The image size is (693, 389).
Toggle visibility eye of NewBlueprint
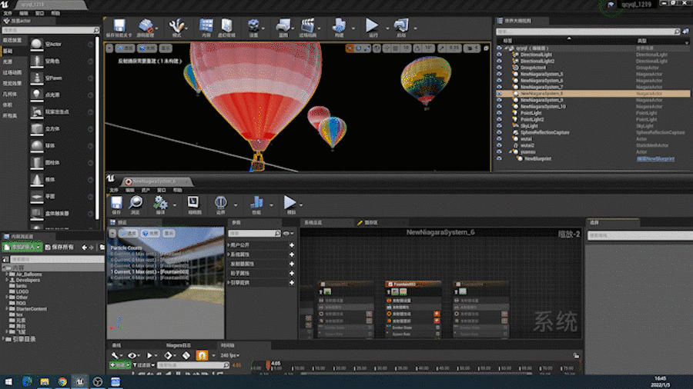(x=500, y=158)
